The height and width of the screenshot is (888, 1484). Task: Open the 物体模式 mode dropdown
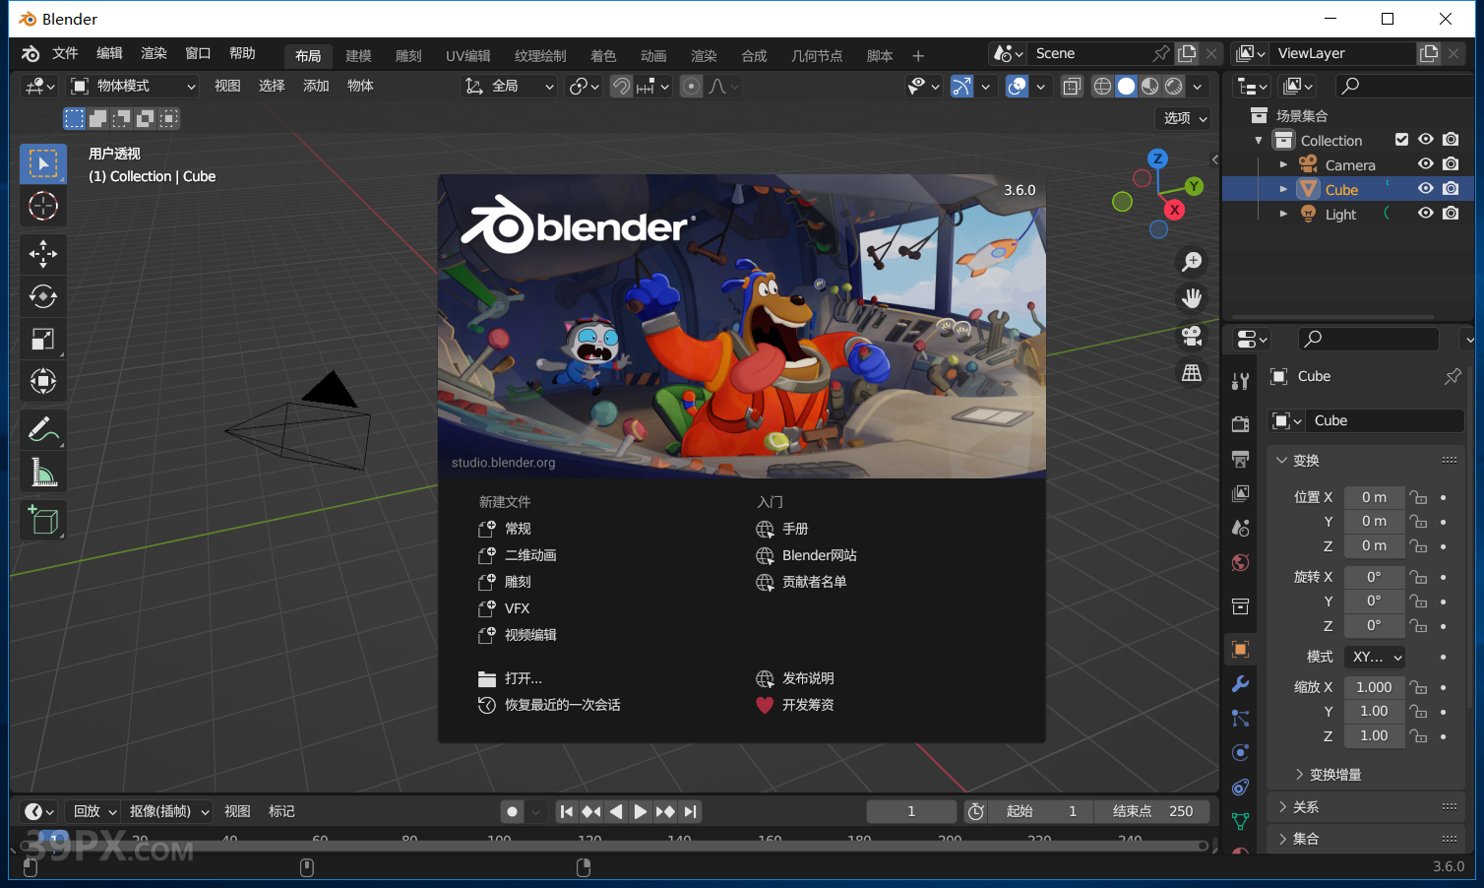pos(133,86)
